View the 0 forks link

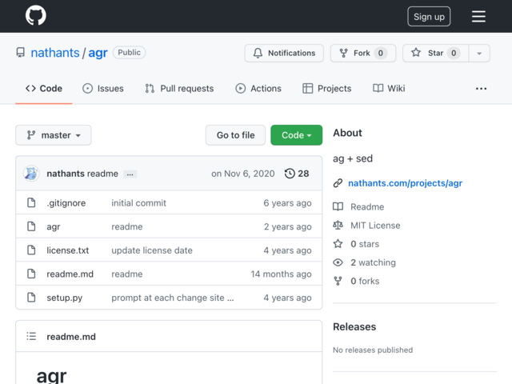click(365, 281)
